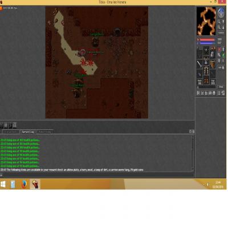Select the ring slot in inventory
Image resolution: width=228 pixels, height=228 pixels.
coord(199,74)
